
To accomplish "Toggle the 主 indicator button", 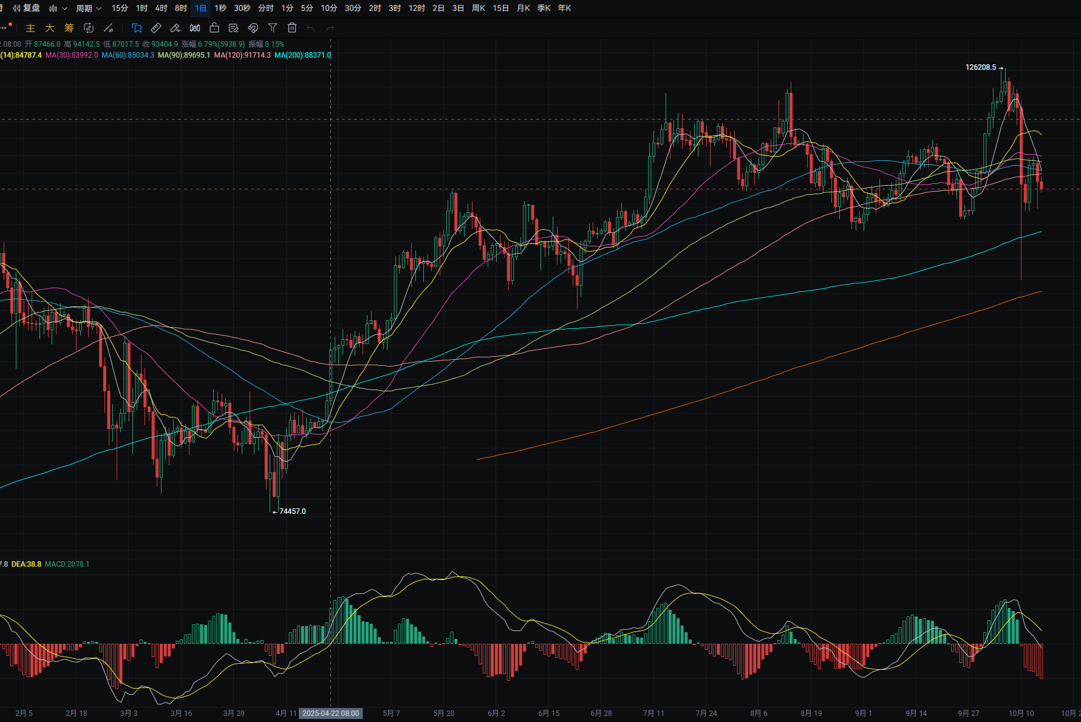I will point(30,28).
